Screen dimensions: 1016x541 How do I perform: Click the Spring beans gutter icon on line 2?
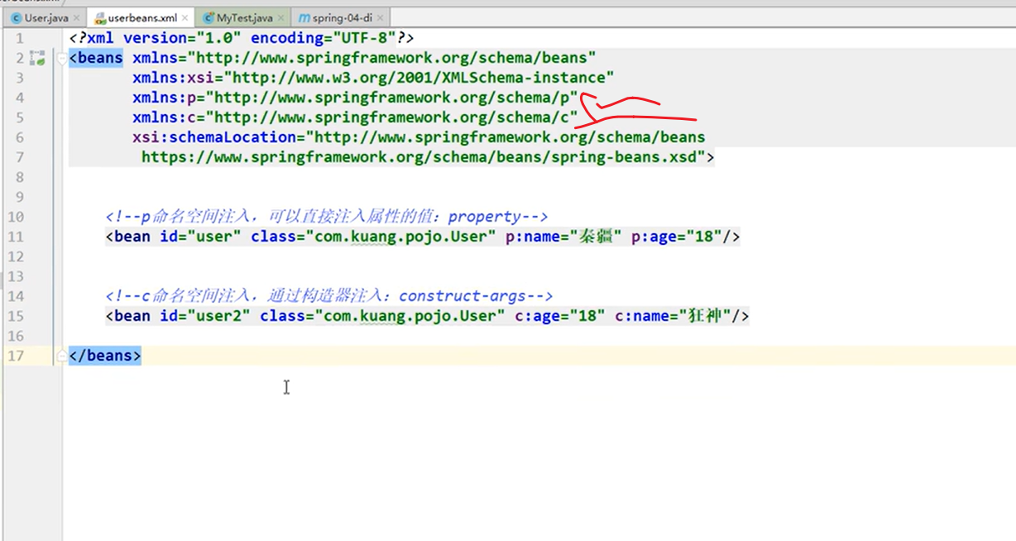pos(37,58)
